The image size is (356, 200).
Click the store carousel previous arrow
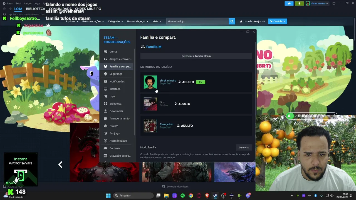pos(60,165)
